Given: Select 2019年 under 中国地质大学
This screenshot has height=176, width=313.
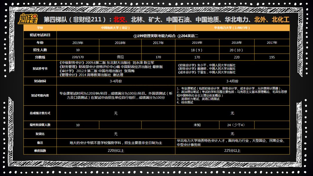Looking at the screenshot, I should tap(78, 43).
